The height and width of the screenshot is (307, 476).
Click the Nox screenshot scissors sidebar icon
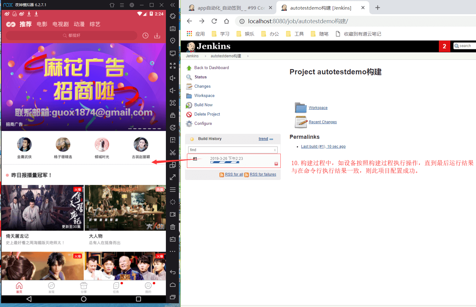pos(173,152)
